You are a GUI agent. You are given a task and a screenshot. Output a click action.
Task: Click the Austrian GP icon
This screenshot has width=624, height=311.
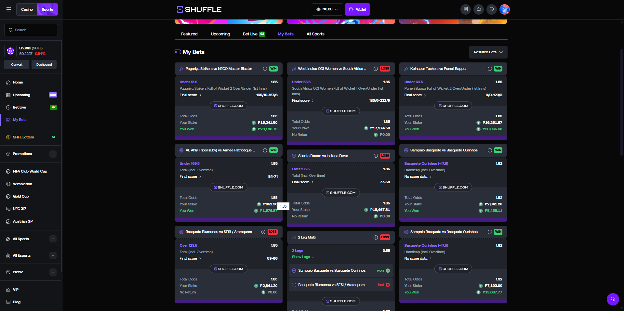point(8,221)
